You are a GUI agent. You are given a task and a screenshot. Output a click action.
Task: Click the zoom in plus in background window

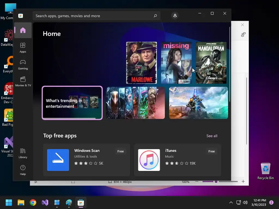pos(243,182)
